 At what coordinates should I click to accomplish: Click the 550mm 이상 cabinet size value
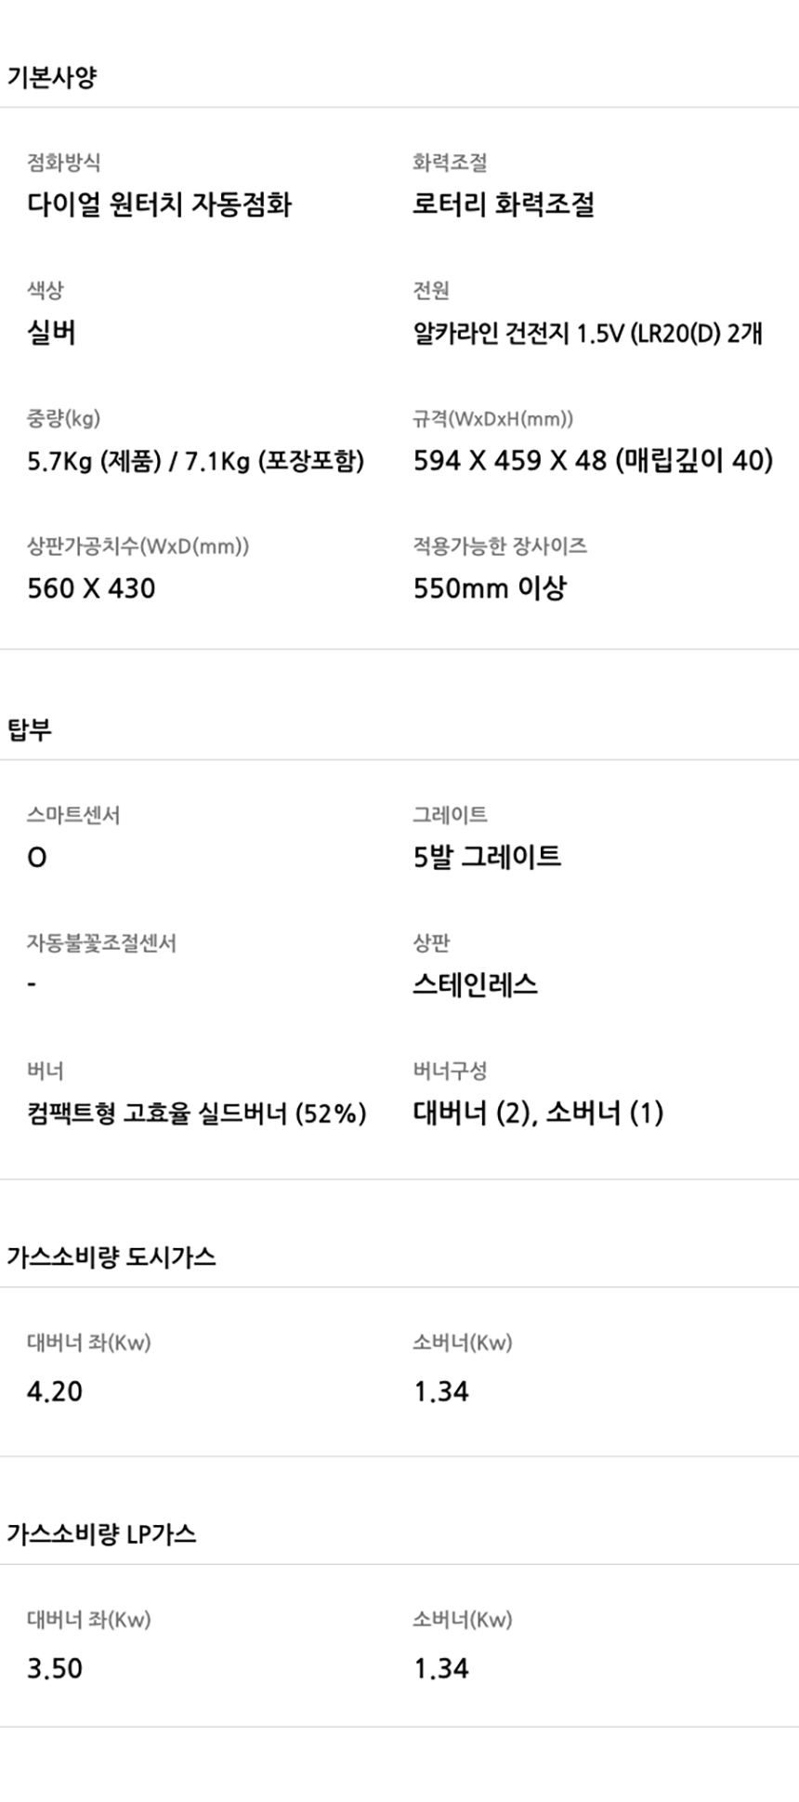(490, 588)
